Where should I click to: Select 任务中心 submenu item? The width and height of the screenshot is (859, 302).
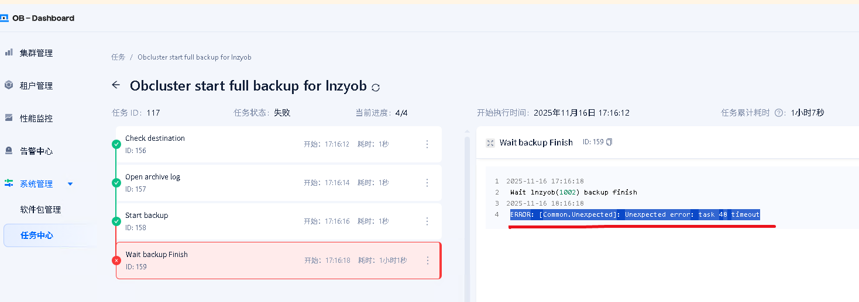pyautogui.click(x=37, y=235)
